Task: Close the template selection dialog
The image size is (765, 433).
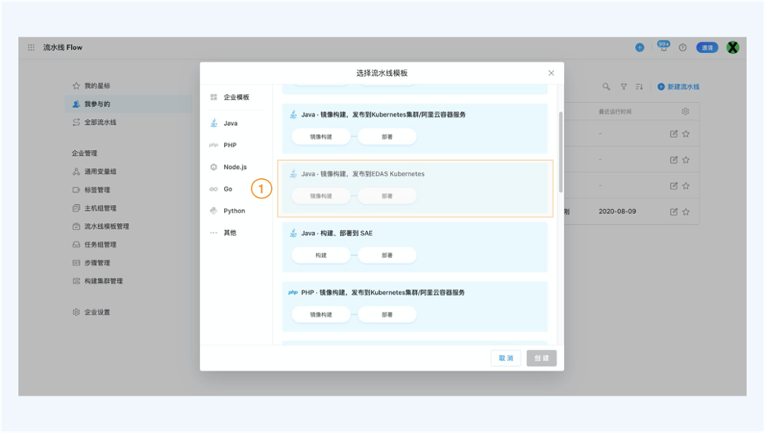Action: [x=551, y=74]
